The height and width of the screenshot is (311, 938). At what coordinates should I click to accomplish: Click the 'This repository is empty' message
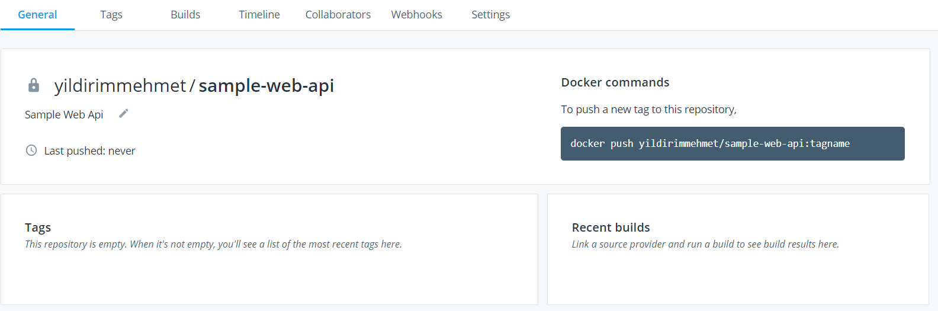(213, 244)
